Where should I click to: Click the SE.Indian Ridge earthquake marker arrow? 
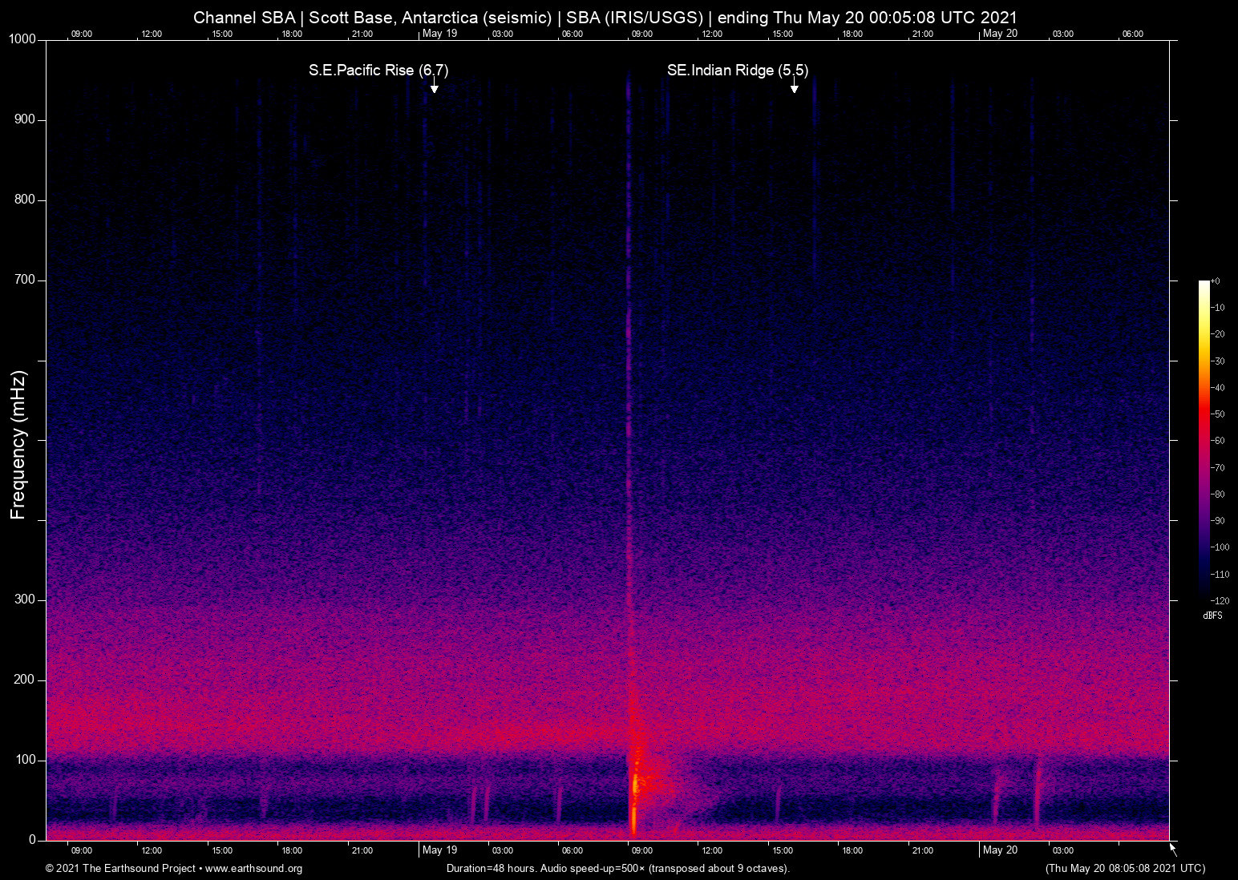(x=794, y=85)
